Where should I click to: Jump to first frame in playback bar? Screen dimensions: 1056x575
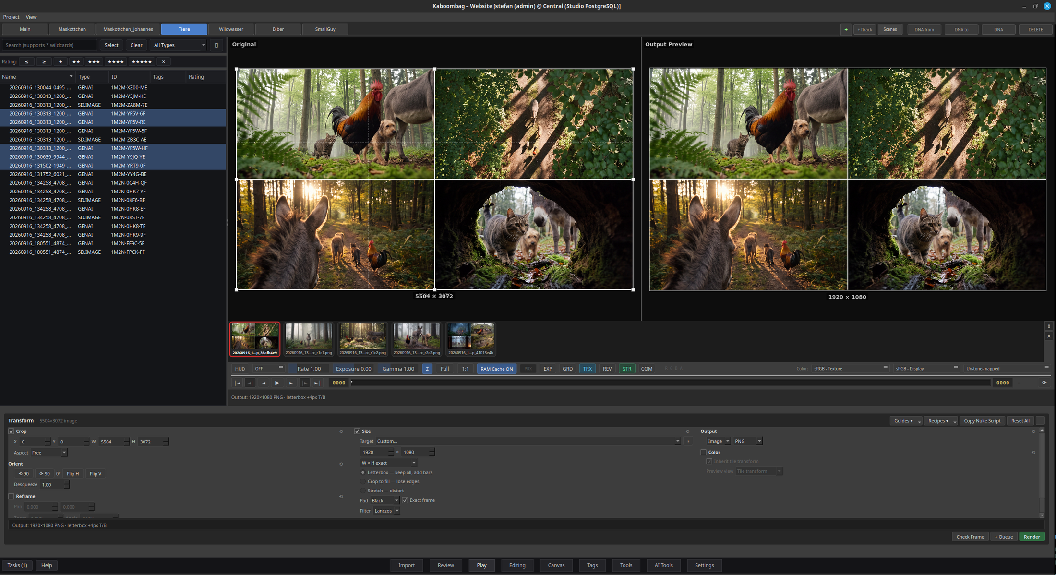pyautogui.click(x=237, y=383)
